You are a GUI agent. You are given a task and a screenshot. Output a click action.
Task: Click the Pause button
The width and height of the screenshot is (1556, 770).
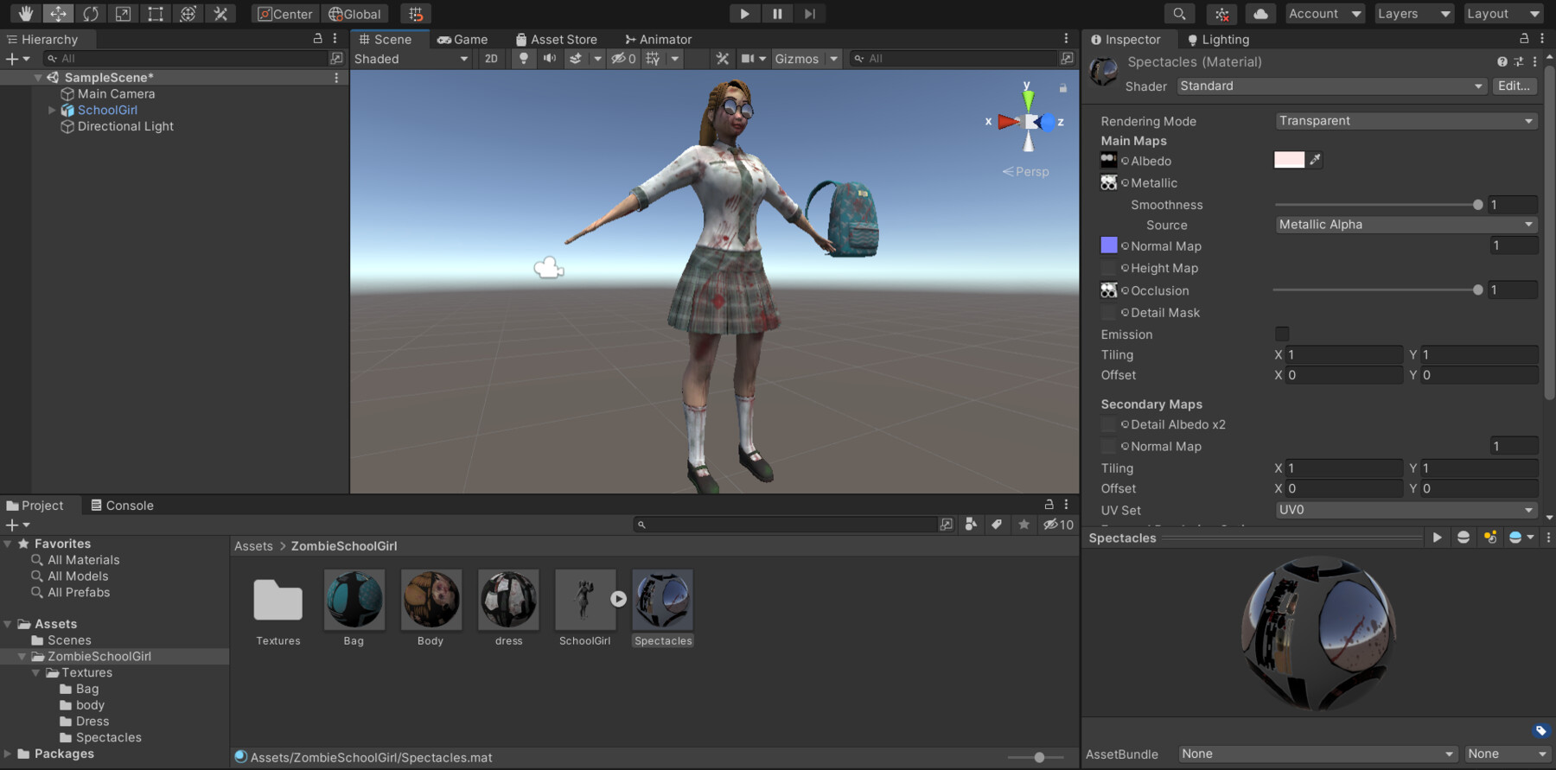coord(777,14)
